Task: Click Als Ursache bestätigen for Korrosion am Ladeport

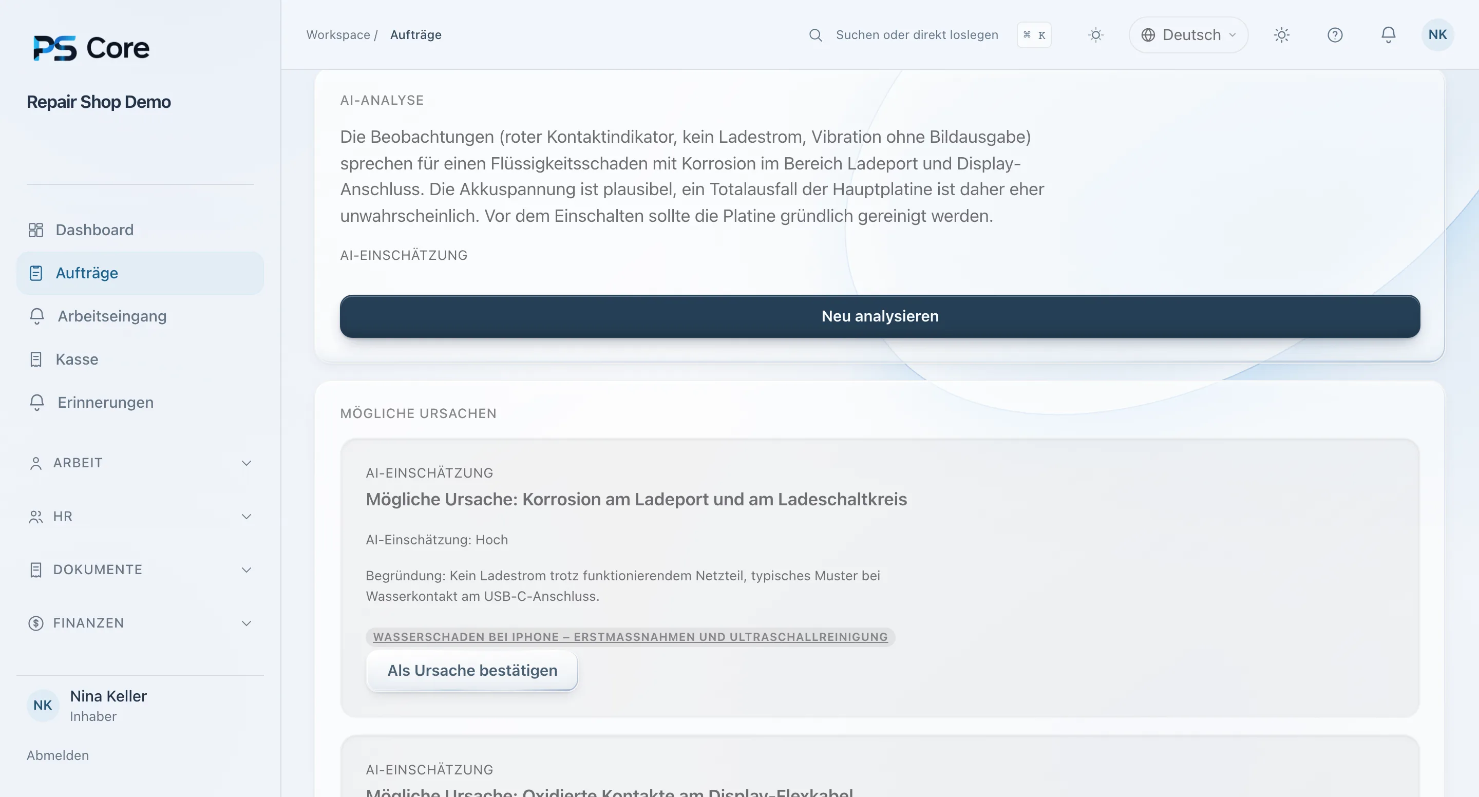Action: click(x=472, y=671)
